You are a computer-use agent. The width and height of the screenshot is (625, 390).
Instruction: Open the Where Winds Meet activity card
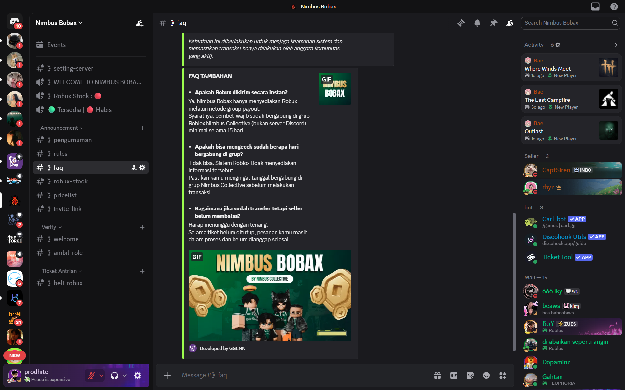tap(572, 68)
